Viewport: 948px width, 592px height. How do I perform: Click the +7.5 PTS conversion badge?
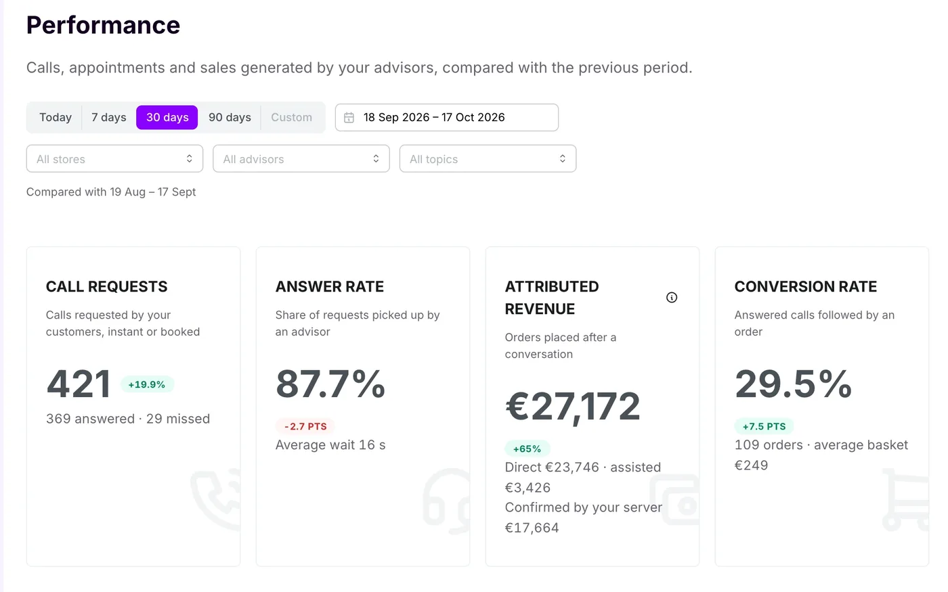point(764,426)
